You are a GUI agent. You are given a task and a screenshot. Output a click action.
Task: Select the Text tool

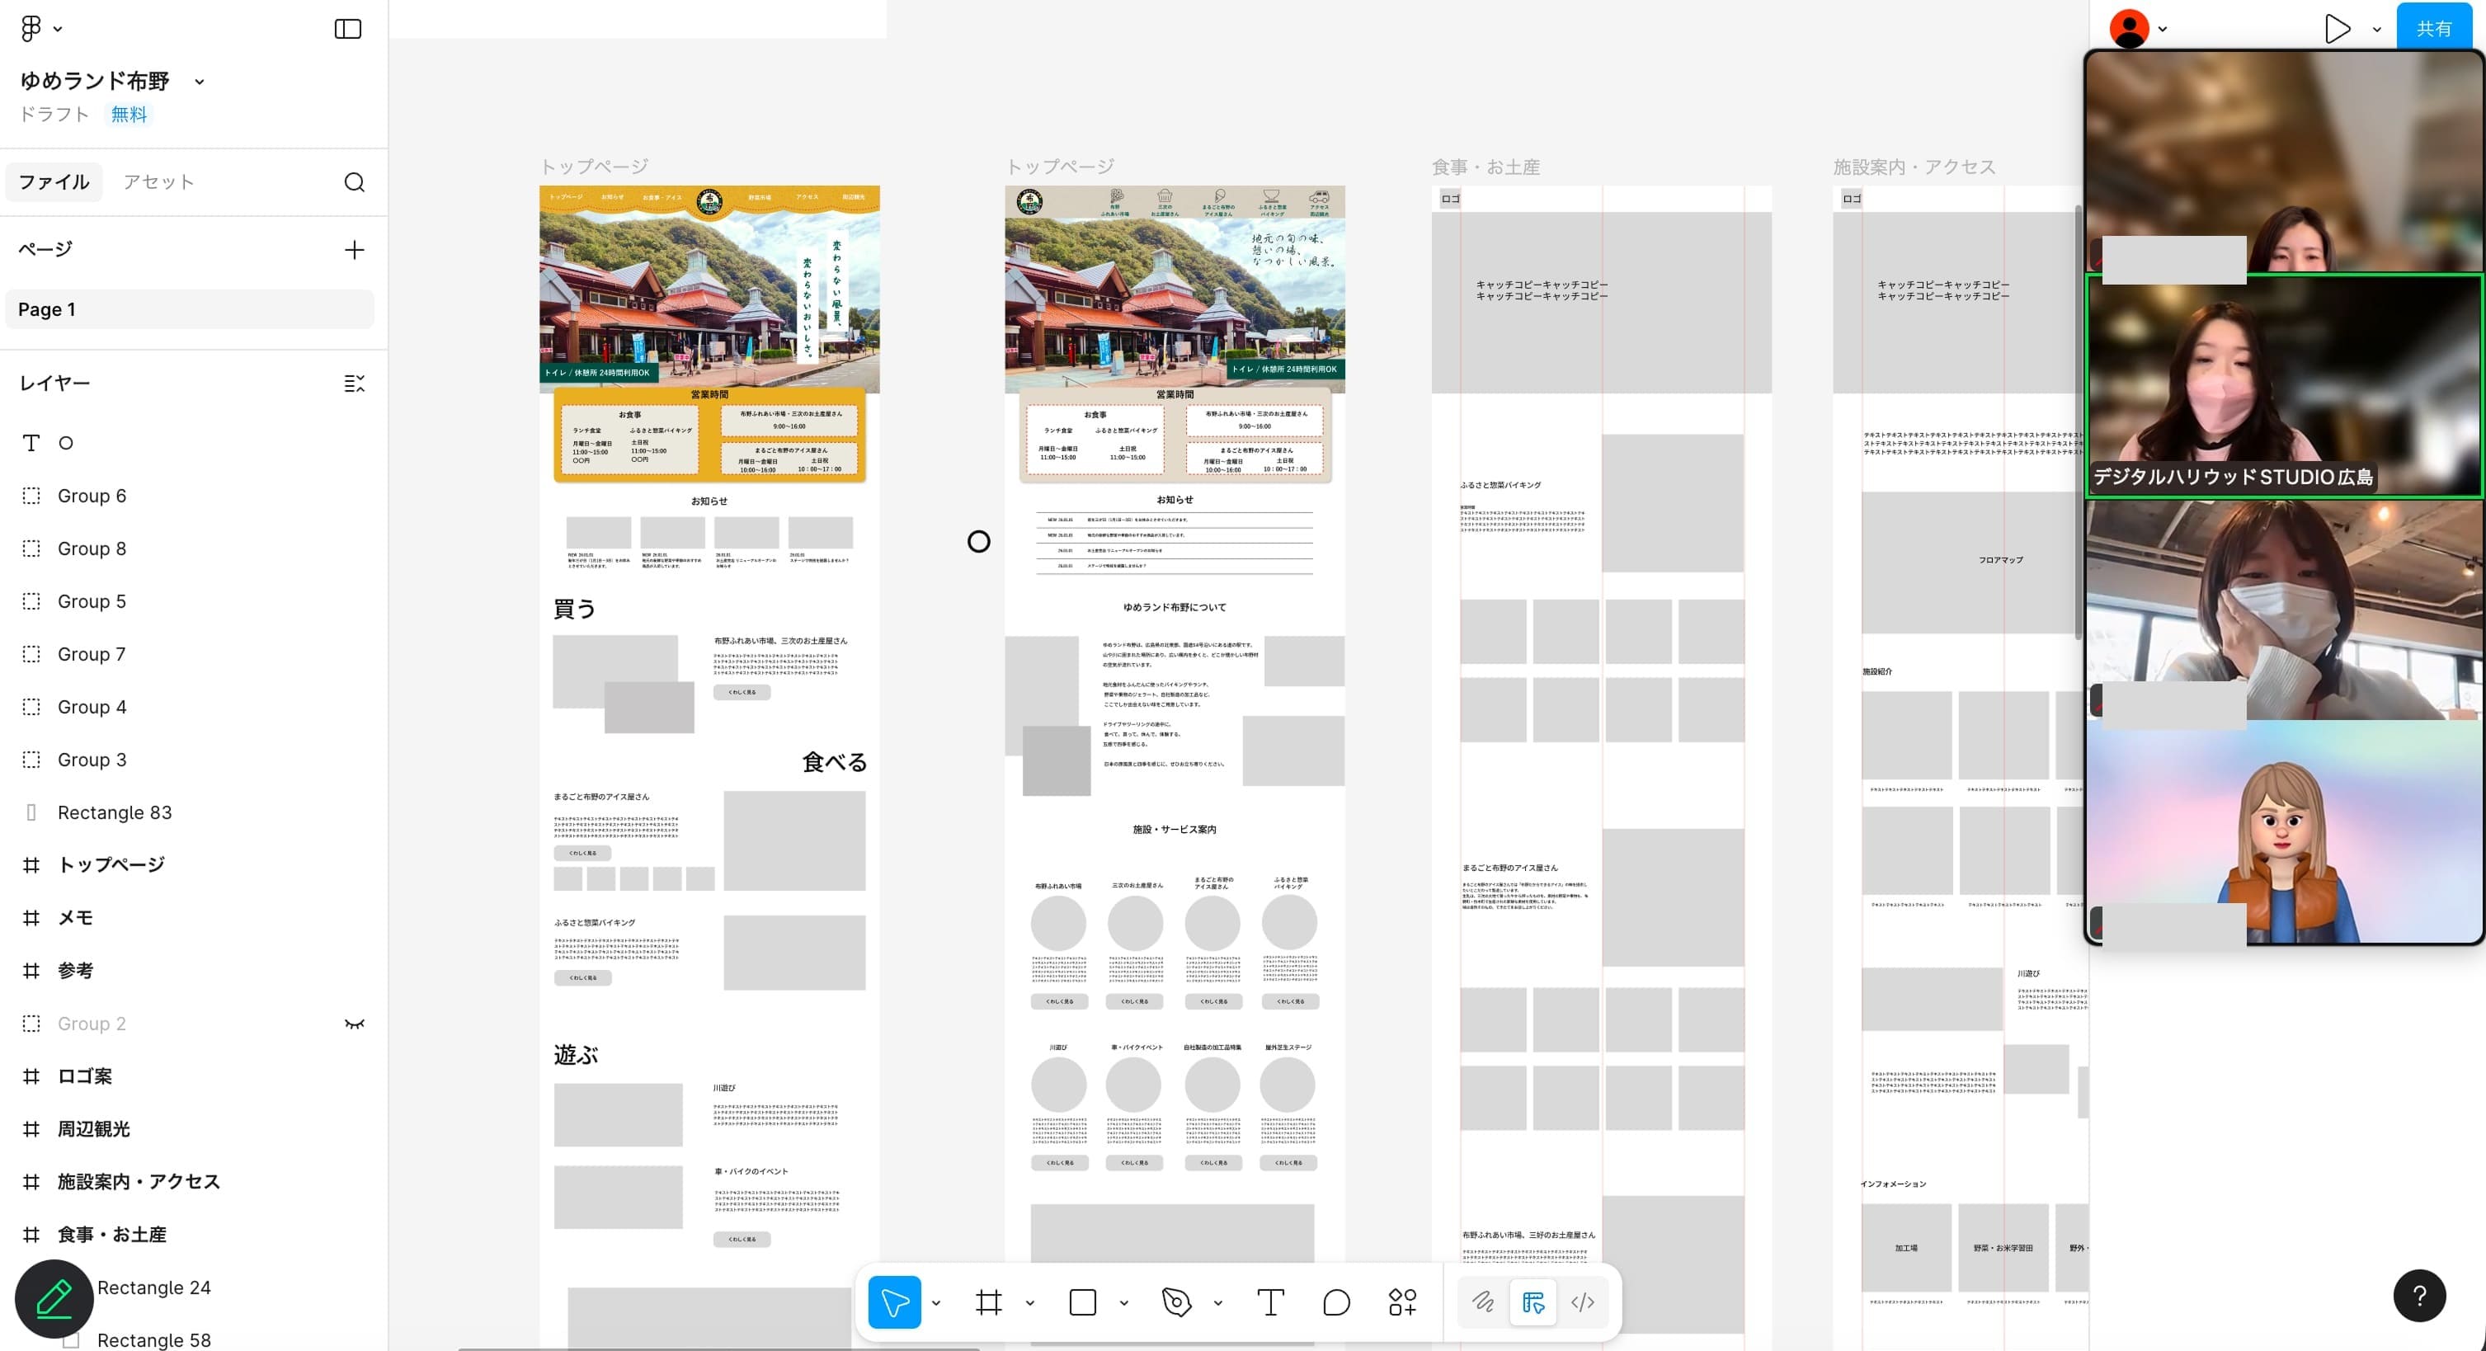point(1270,1303)
